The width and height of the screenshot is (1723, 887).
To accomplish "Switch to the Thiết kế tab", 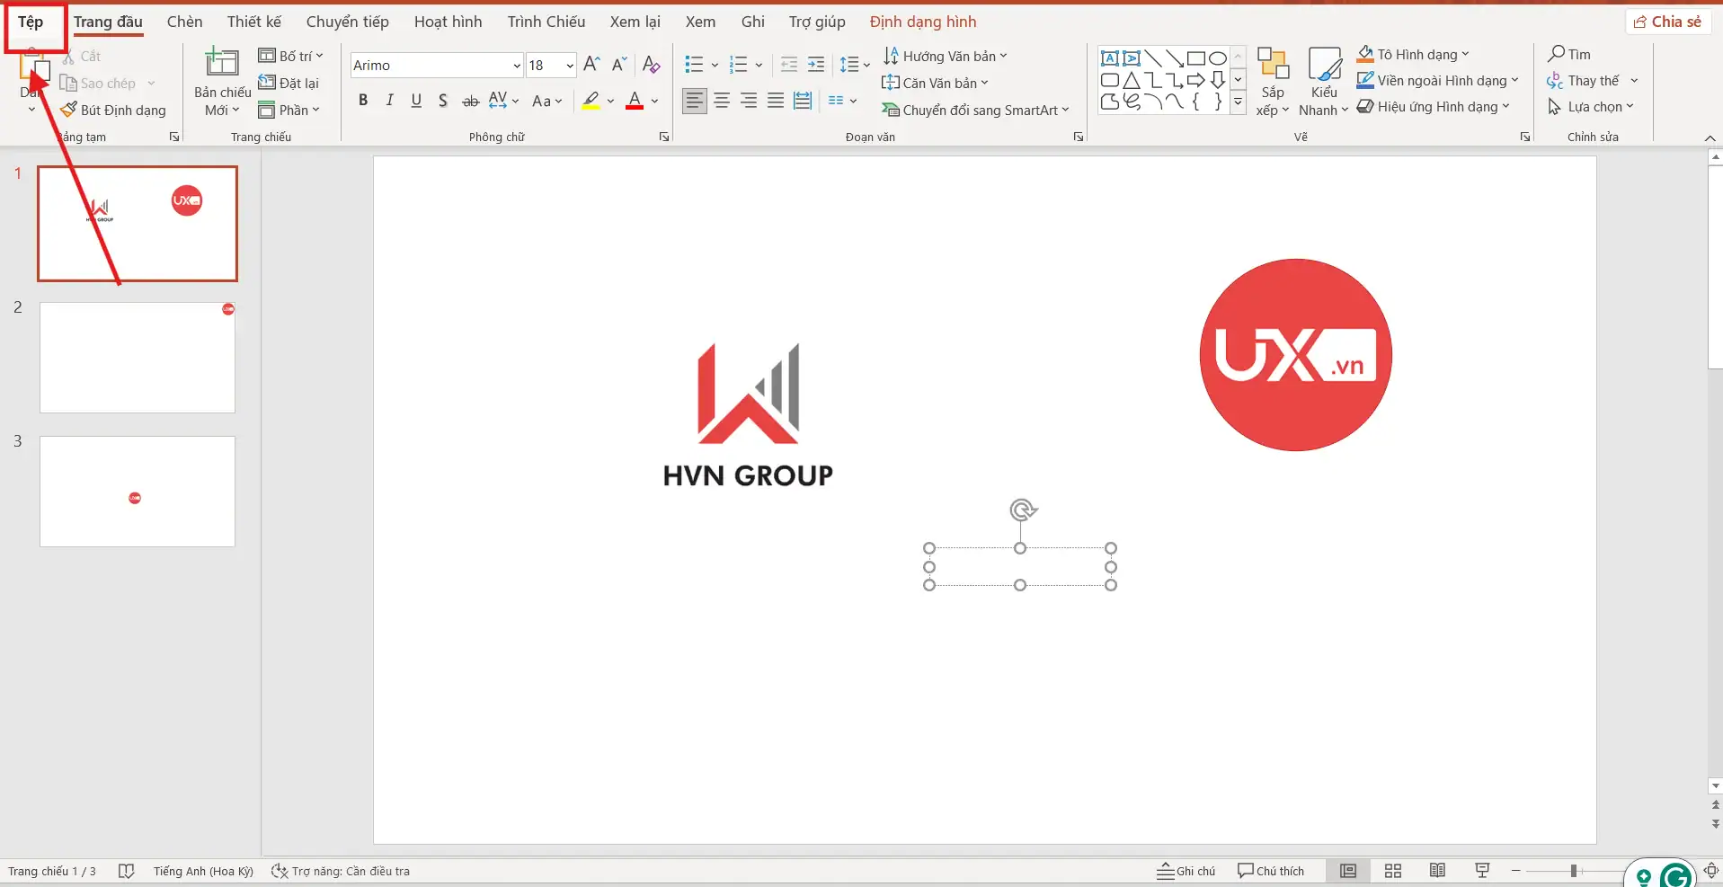I will 254,22.
